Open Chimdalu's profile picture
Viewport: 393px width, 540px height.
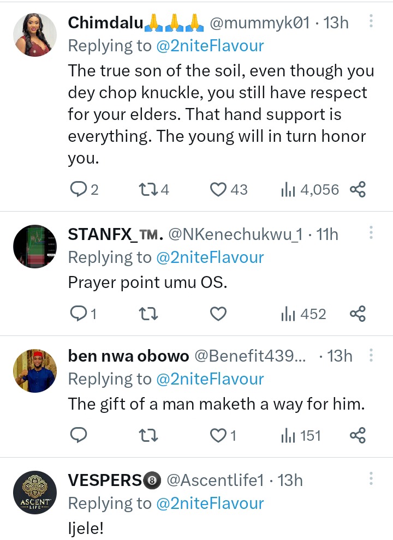(35, 35)
